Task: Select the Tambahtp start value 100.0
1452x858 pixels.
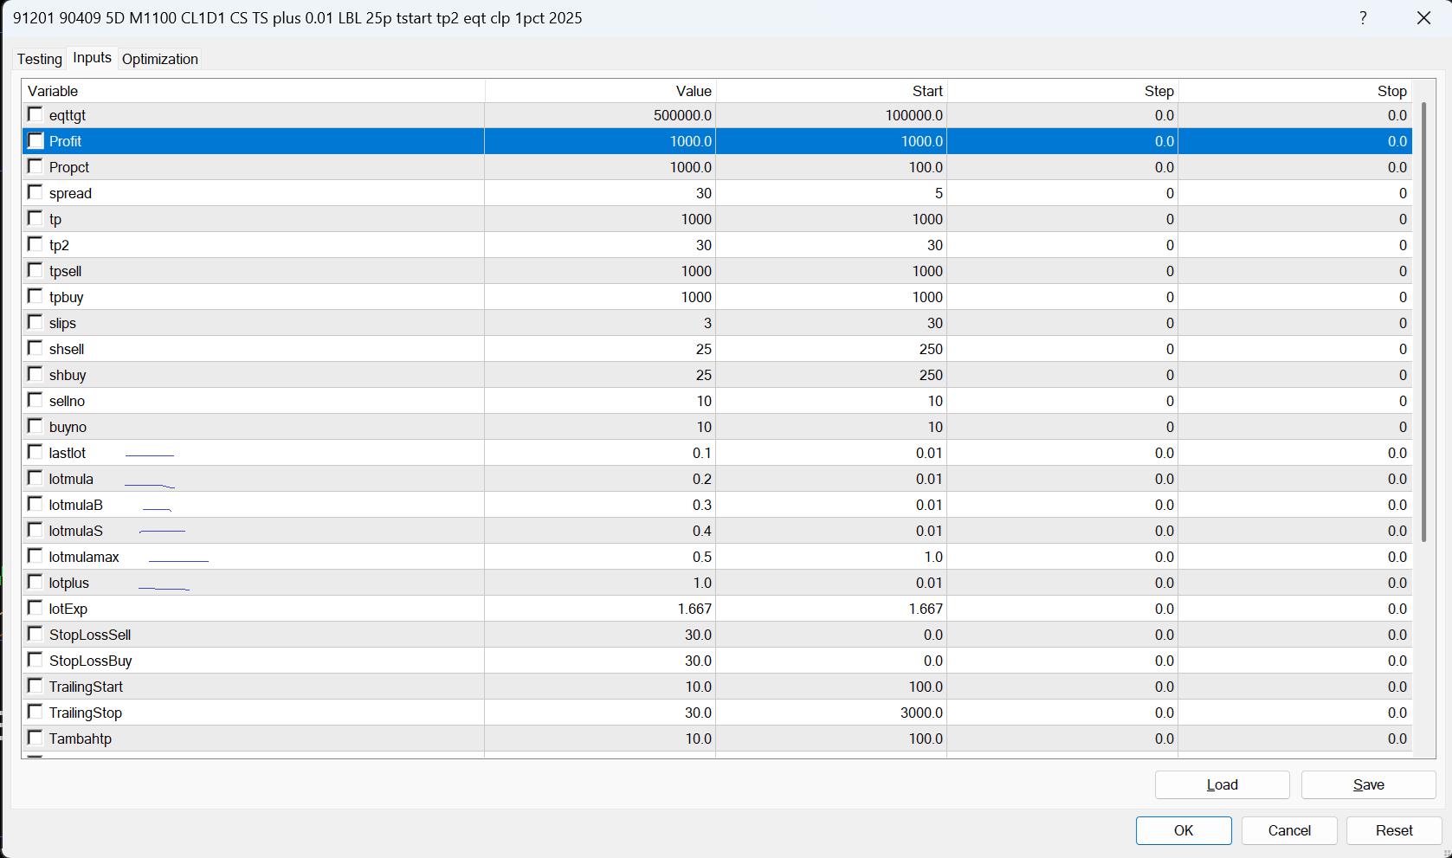Action: coord(831,739)
